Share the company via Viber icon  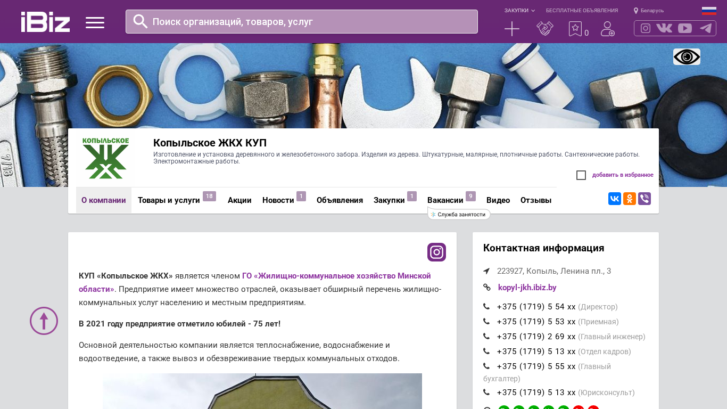point(645,199)
